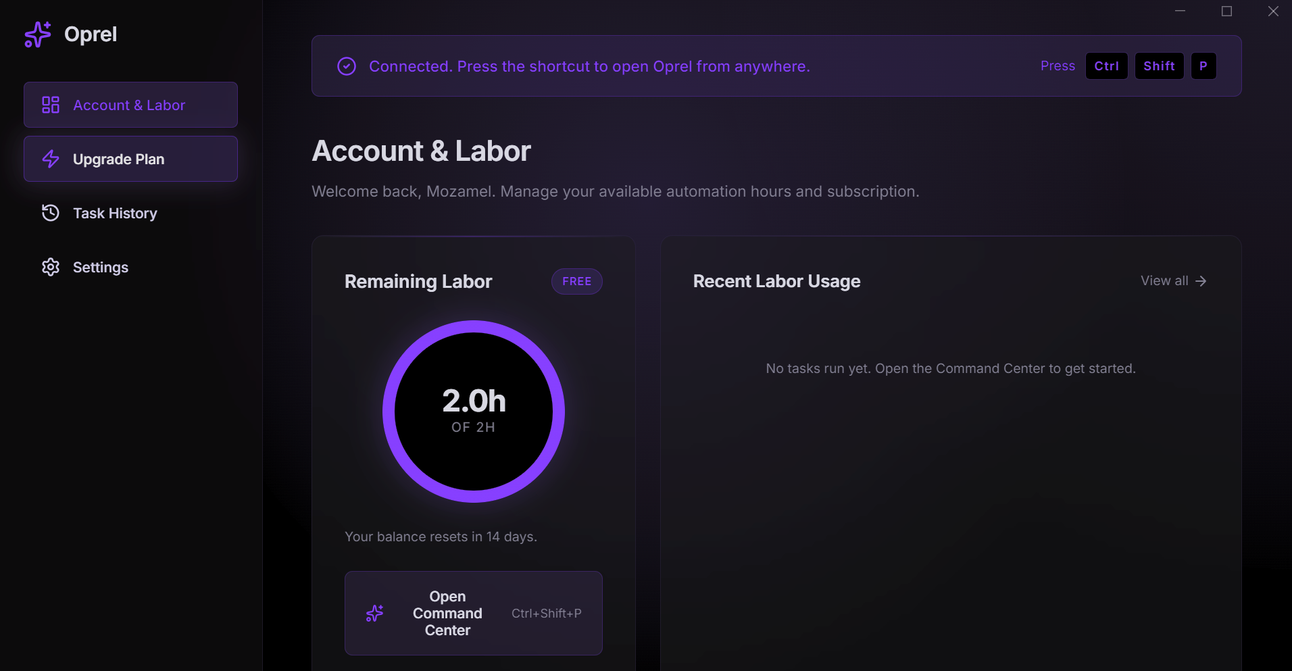Switch to the Task History section
Viewport: 1292px width, 671px height.
tap(114, 213)
